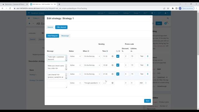Viewport: 199px width, 112px height.
Task: Open new browser tab
Action: click(59, 4)
